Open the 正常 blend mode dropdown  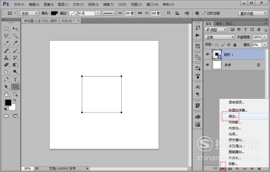coord(219,37)
